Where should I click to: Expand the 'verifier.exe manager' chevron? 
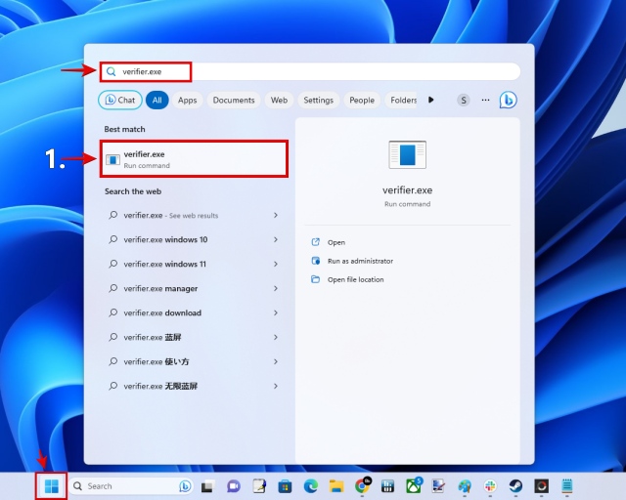pyautogui.click(x=276, y=288)
